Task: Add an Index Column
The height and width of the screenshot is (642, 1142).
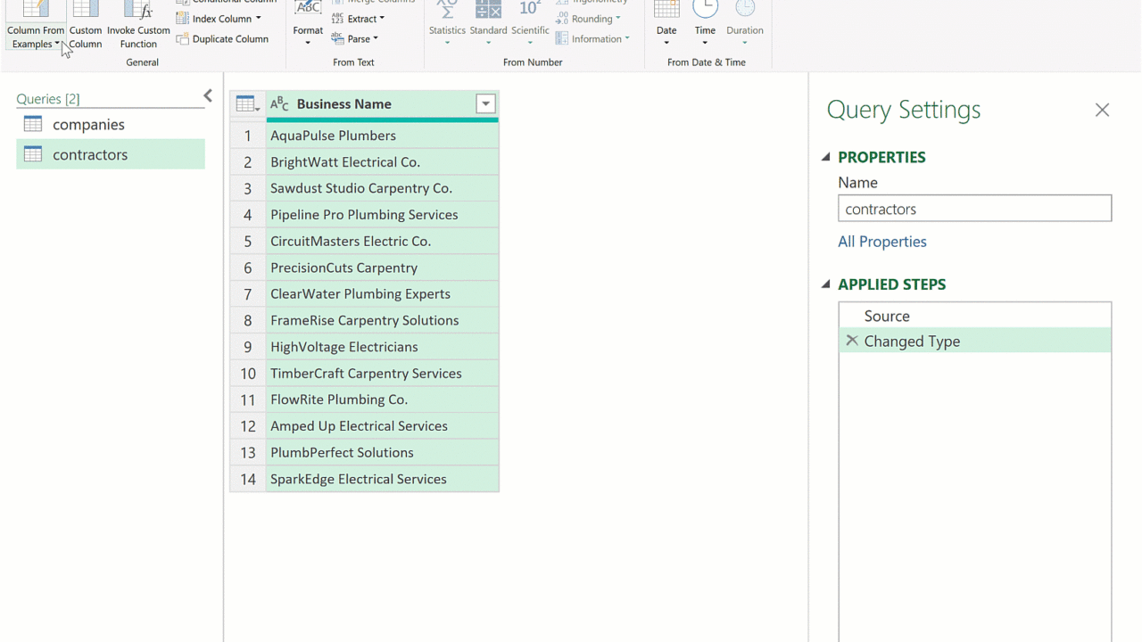Action: 221,19
